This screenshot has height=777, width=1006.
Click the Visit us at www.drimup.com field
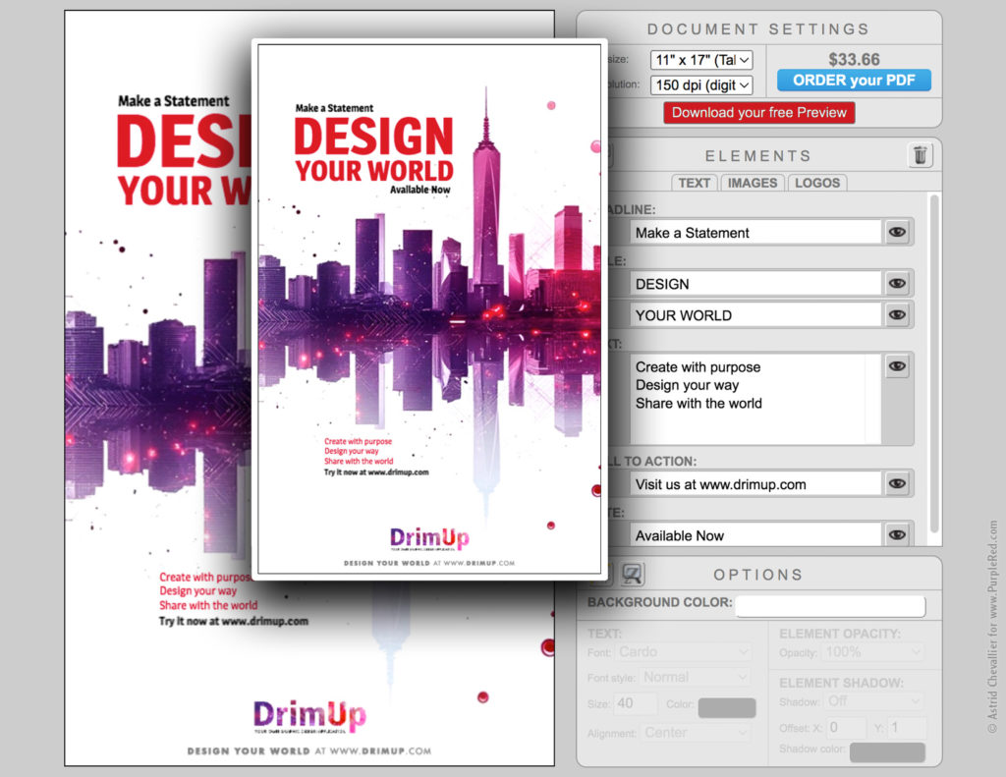[x=755, y=483]
